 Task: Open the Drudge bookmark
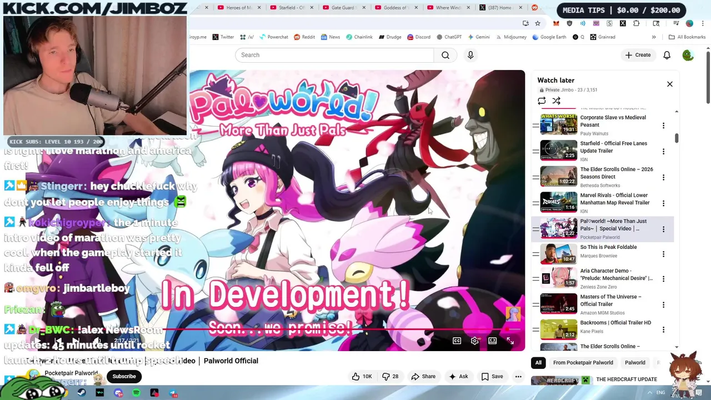pos(390,37)
